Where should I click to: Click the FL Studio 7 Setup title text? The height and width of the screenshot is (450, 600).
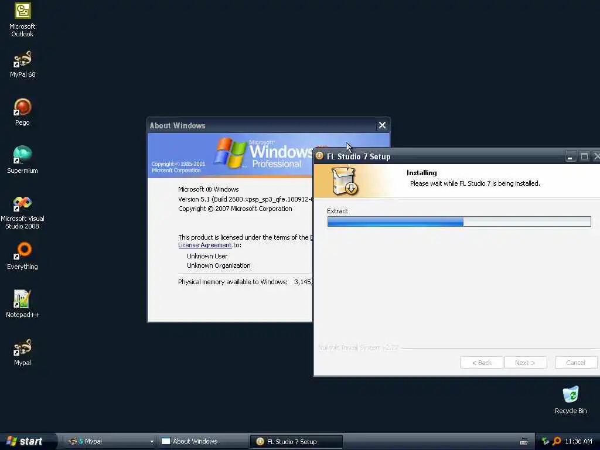click(359, 156)
